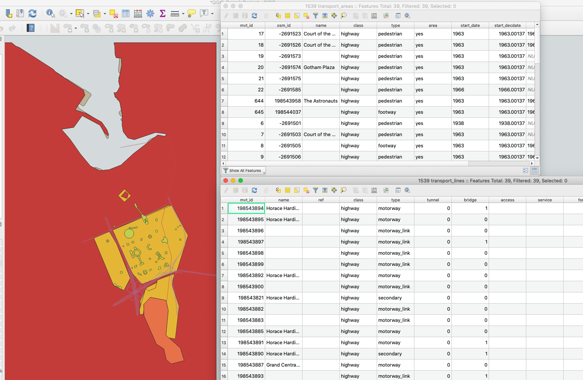This screenshot has height=380, width=583.
Task: Refresh the map canvas
Action: [32, 13]
